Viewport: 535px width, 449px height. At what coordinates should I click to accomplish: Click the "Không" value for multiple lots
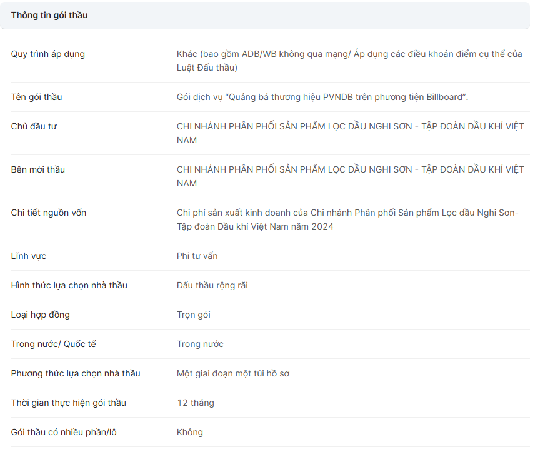190,432
